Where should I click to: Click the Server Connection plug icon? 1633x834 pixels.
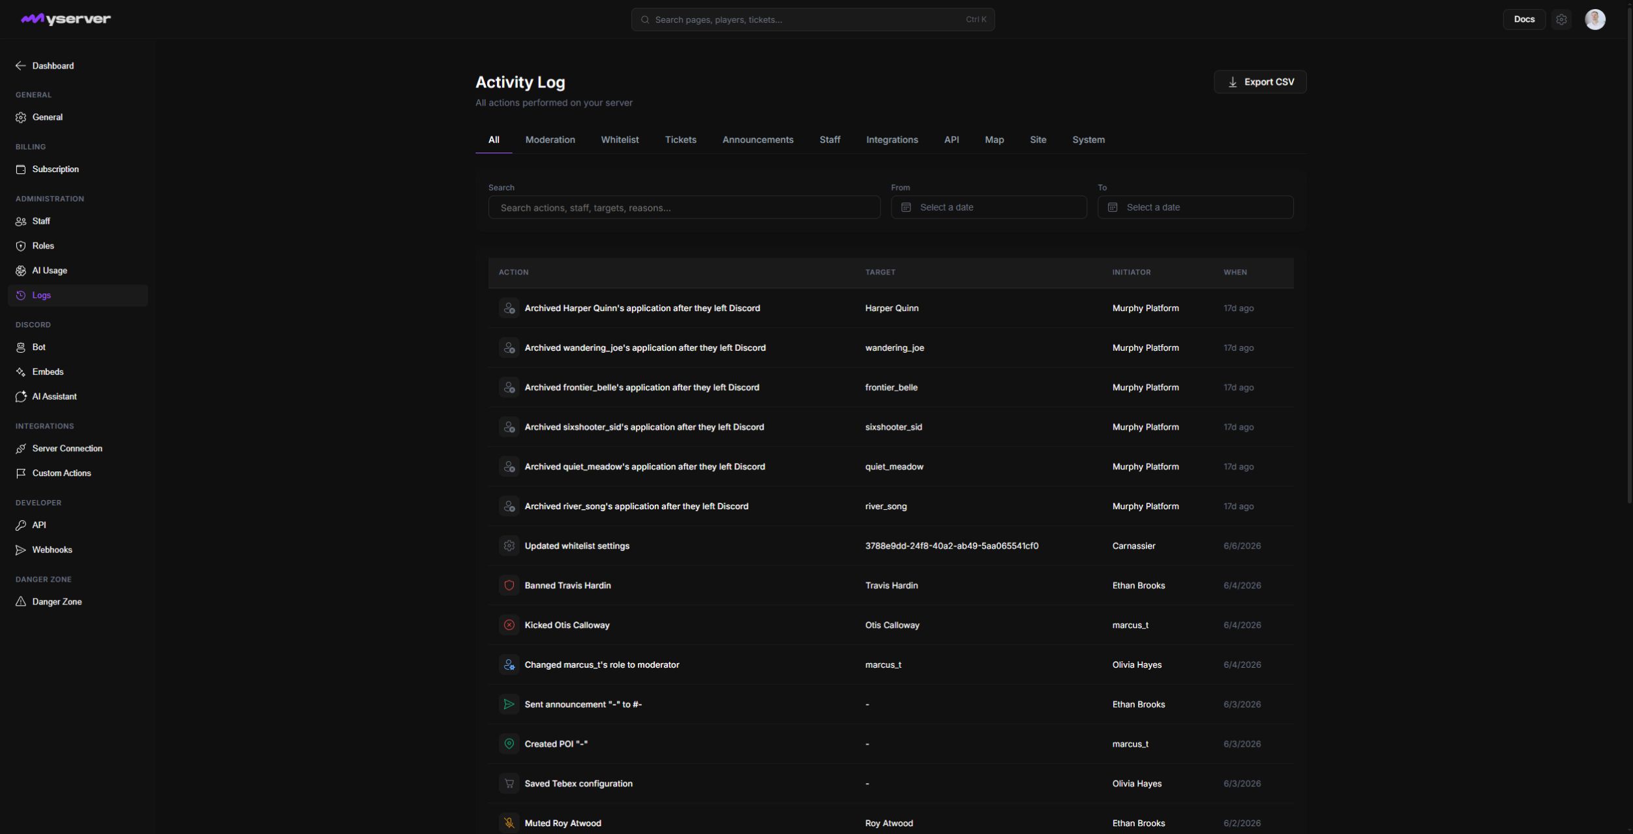21,449
